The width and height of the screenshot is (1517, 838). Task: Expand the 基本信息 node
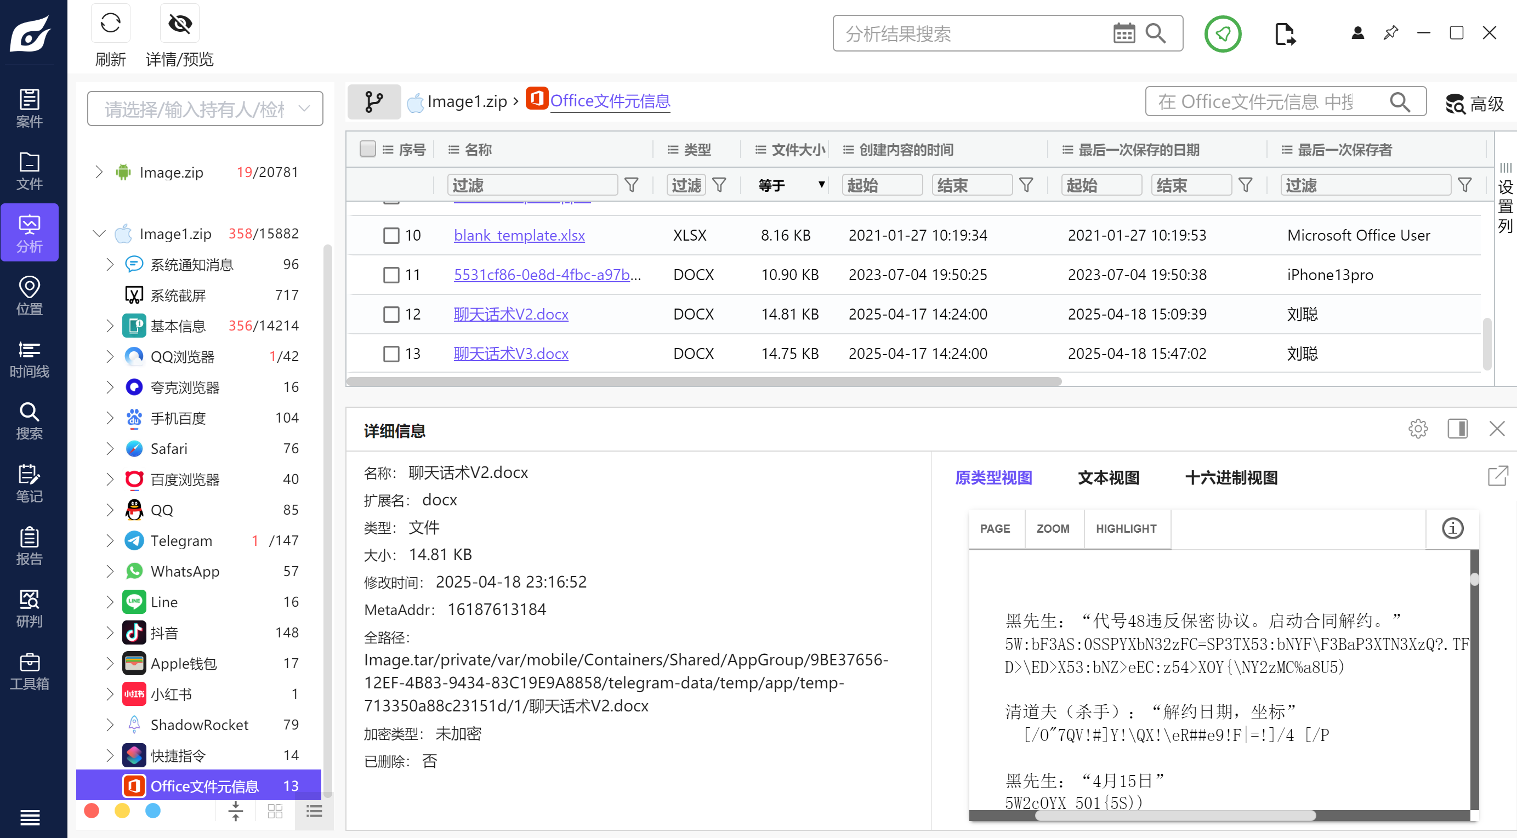point(110,326)
